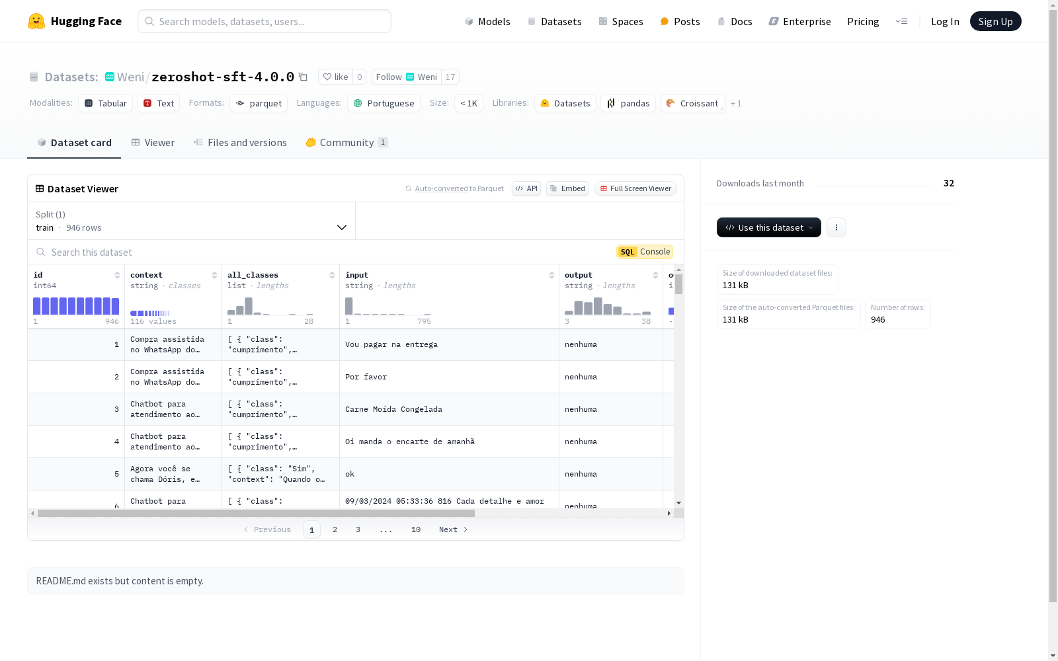Open the Auto-converted link

point(441,188)
